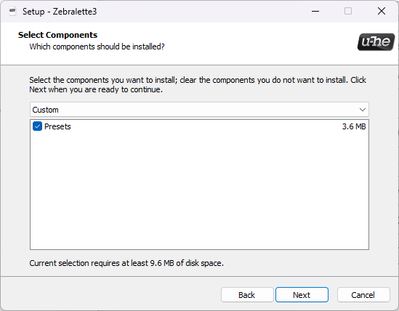The image size is (399, 311).
Task: Return to the previous page with Back
Action: click(247, 295)
